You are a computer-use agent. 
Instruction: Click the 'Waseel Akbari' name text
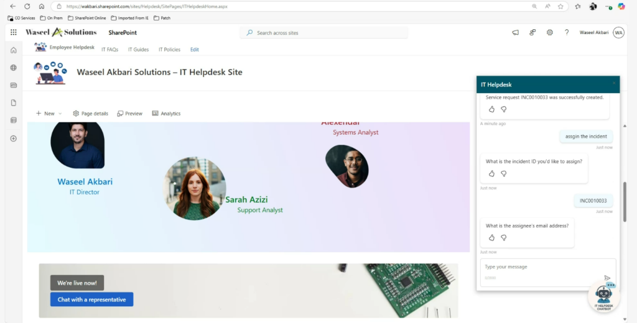click(x=85, y=181)
